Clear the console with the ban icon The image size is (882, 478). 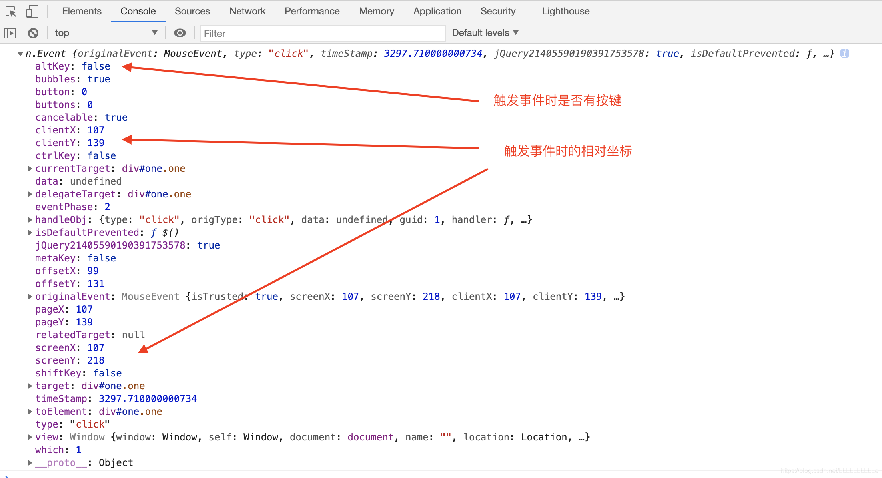click(33, 33)
